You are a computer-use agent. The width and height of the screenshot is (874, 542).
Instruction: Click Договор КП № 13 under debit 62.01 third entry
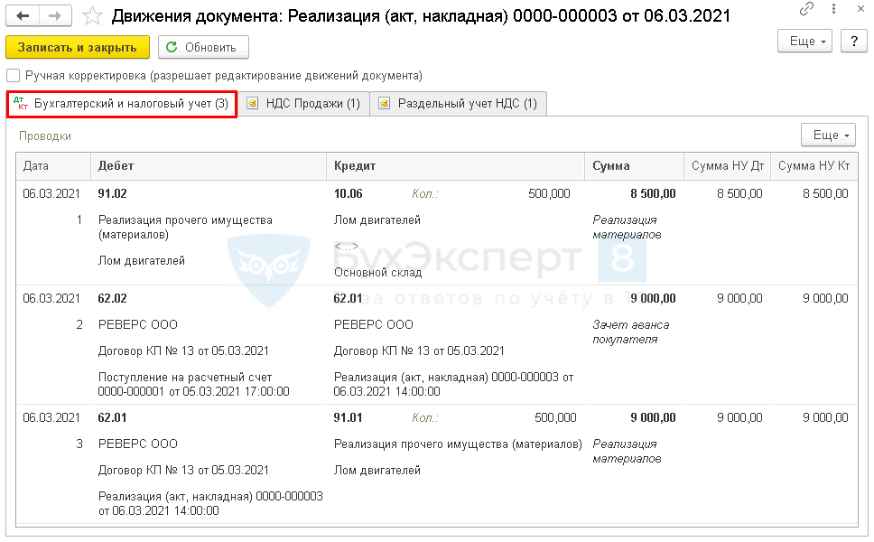pyautogui.click(x=183, y=470)
